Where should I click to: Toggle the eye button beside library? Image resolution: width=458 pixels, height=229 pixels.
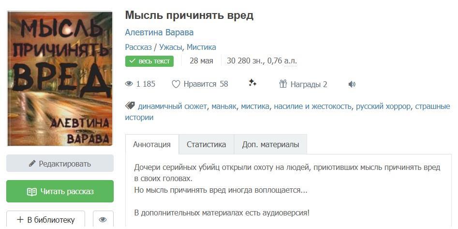pos(103,220)
